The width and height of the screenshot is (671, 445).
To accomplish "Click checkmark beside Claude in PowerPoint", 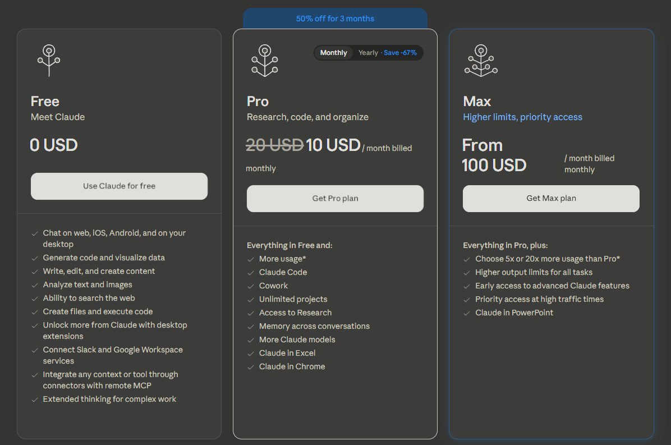I will coord(467,313).
